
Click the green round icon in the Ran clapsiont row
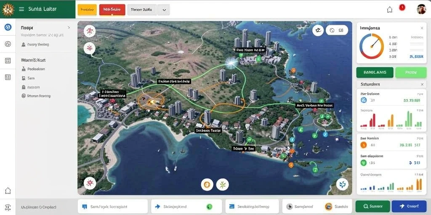[x=363, y=163]
